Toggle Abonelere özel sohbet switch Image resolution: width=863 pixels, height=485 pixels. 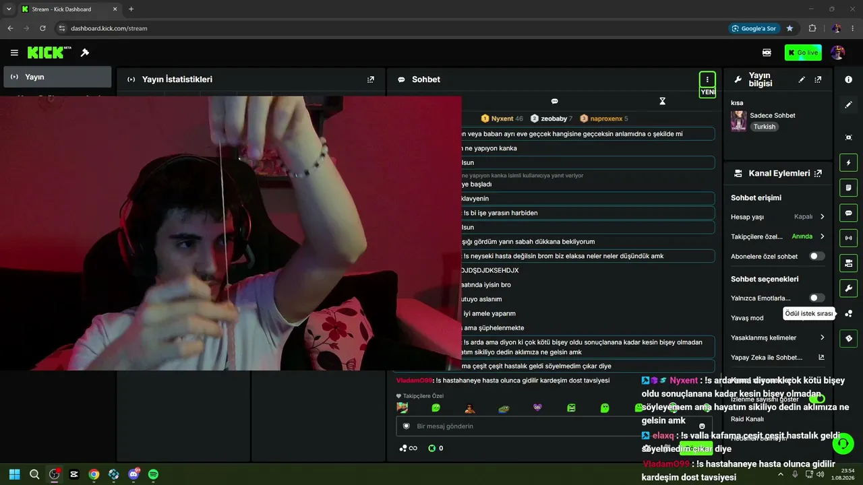816,256
